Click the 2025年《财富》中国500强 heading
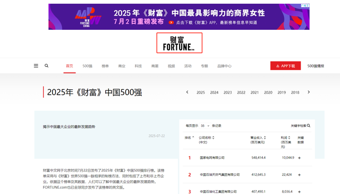The height and width of the screenshot is (194, 340). click(95, 92)
